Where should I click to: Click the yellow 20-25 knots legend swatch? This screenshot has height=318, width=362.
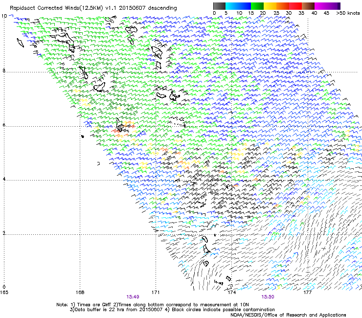270,6
